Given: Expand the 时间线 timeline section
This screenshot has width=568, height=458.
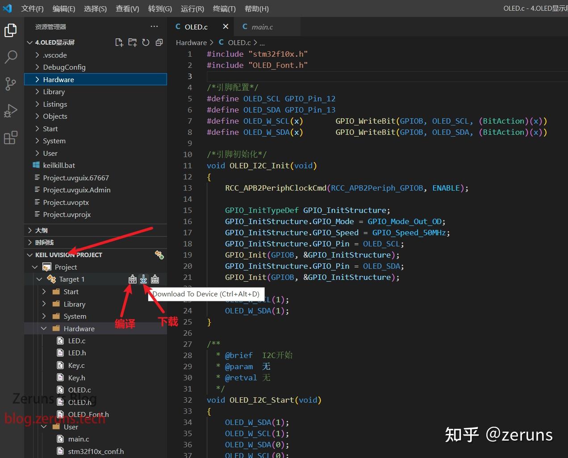Looking at the screenshot, I should click(96, 242).
